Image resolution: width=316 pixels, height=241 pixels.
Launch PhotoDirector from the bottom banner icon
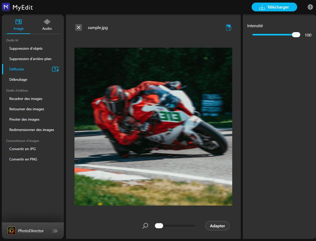point(11,231)
